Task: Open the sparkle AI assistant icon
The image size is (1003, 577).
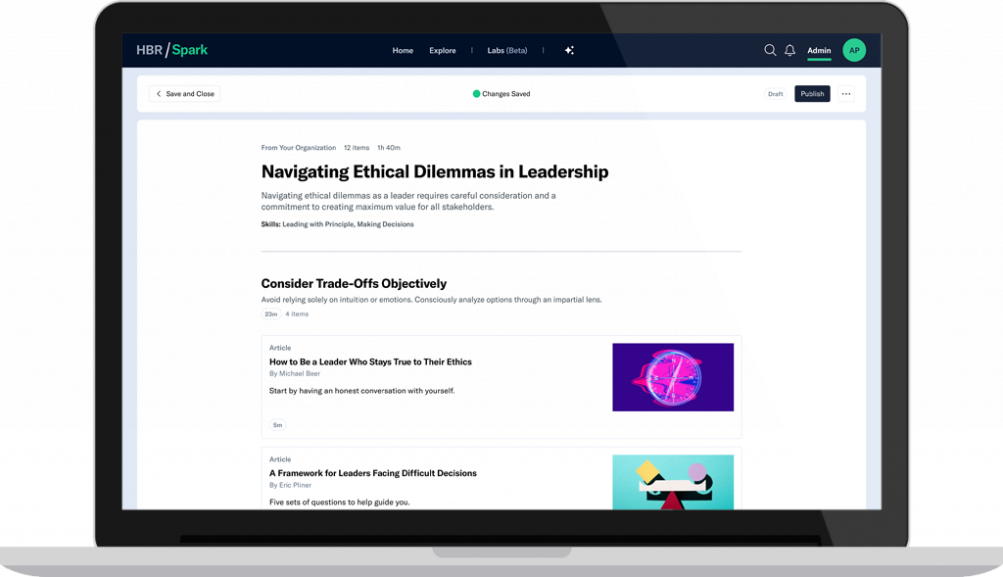Action: (x=569, y=51)
